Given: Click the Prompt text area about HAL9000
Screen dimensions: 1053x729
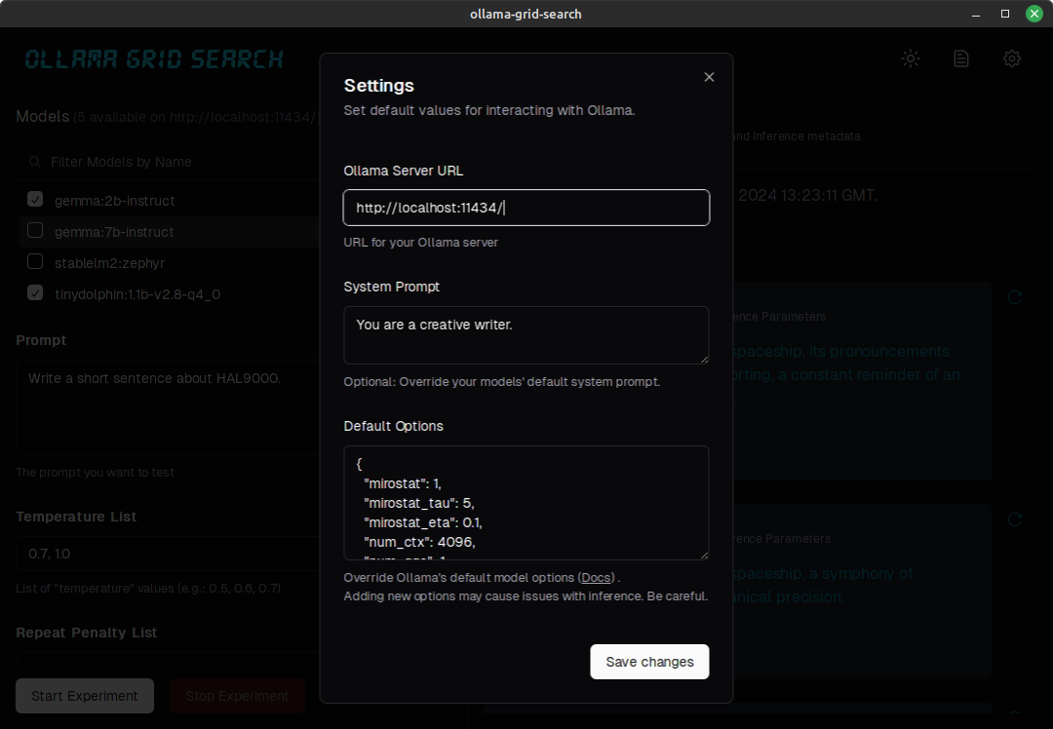Looking at the screenshot, I should point(168,407).
